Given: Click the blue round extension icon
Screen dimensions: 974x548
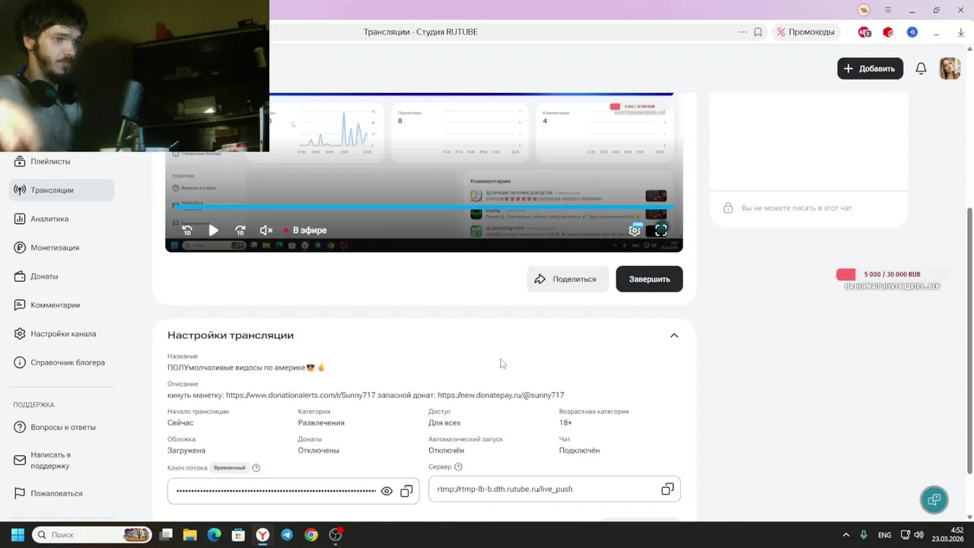Looking at the screenshot, I should point(912,32).
